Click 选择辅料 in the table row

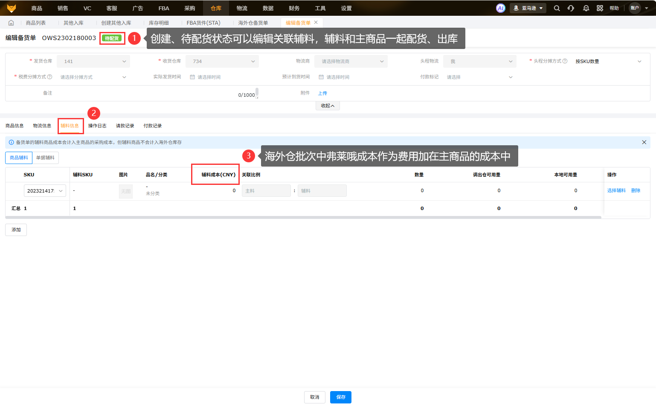coord(616,190)
